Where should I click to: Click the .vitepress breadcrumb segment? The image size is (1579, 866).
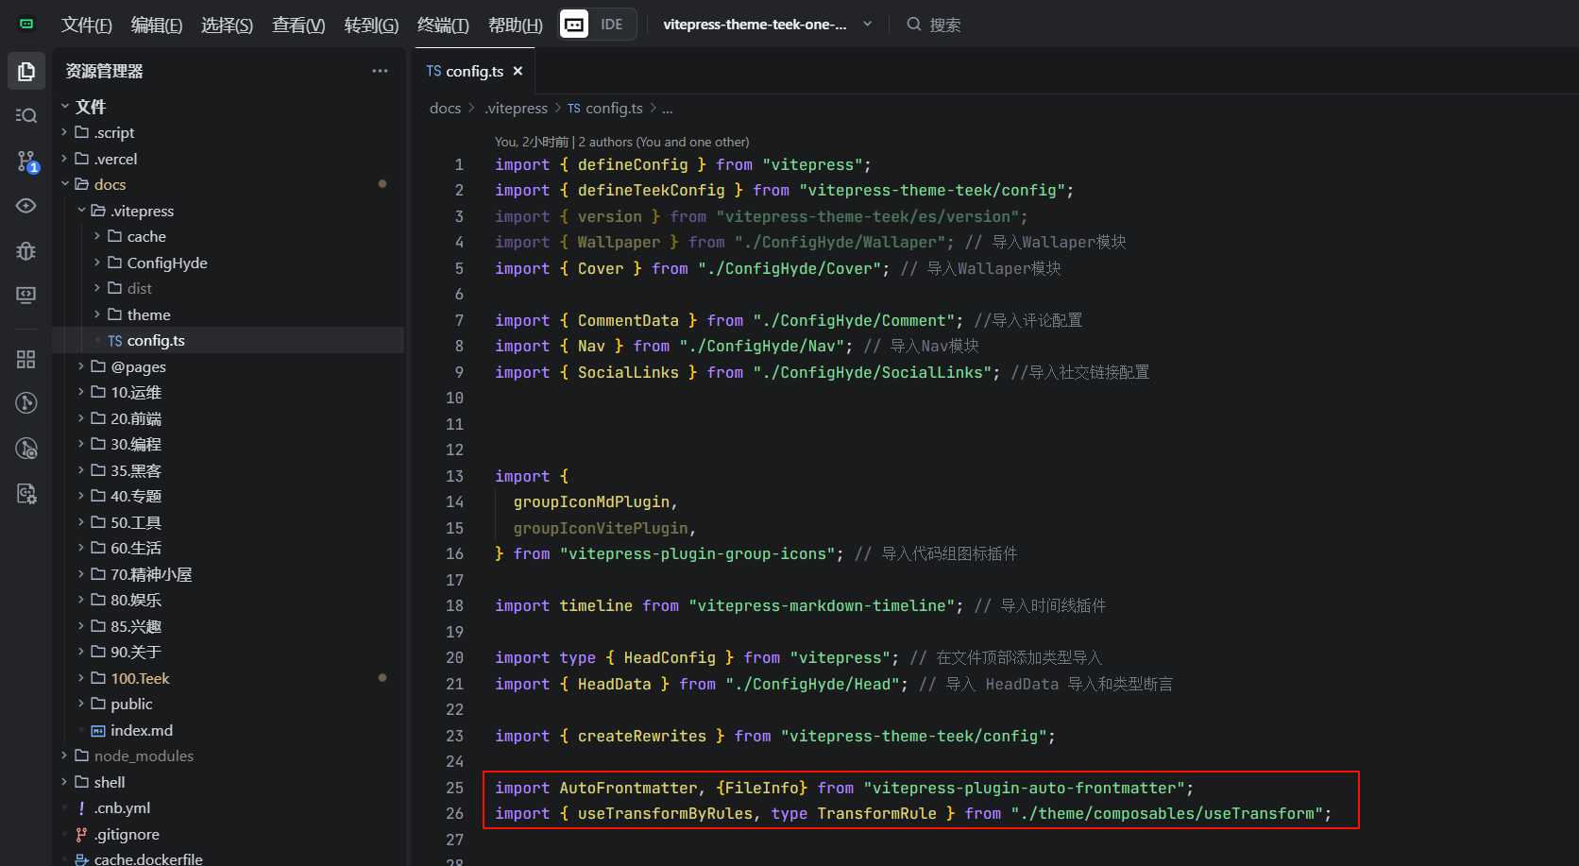tap(516, 108)
